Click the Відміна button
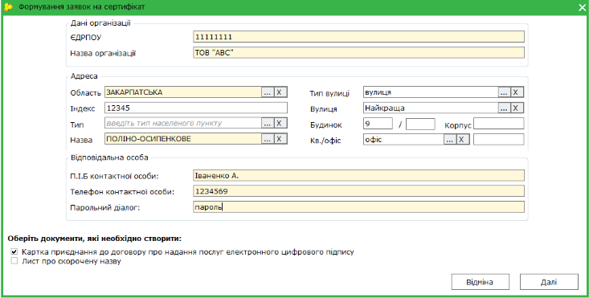The image size is (589, 298). 480,282
